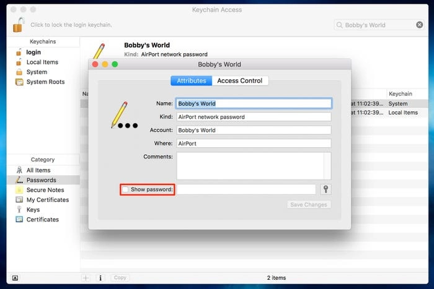Open the key icon password assistant
Image resolution: width=434 pixels, height=289 pixels.
click(325, 189)
